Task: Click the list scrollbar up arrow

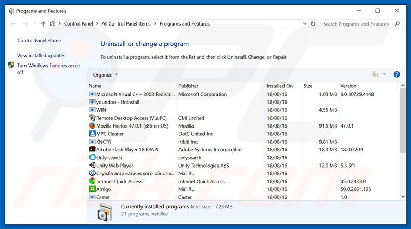Action: [403, 85]
